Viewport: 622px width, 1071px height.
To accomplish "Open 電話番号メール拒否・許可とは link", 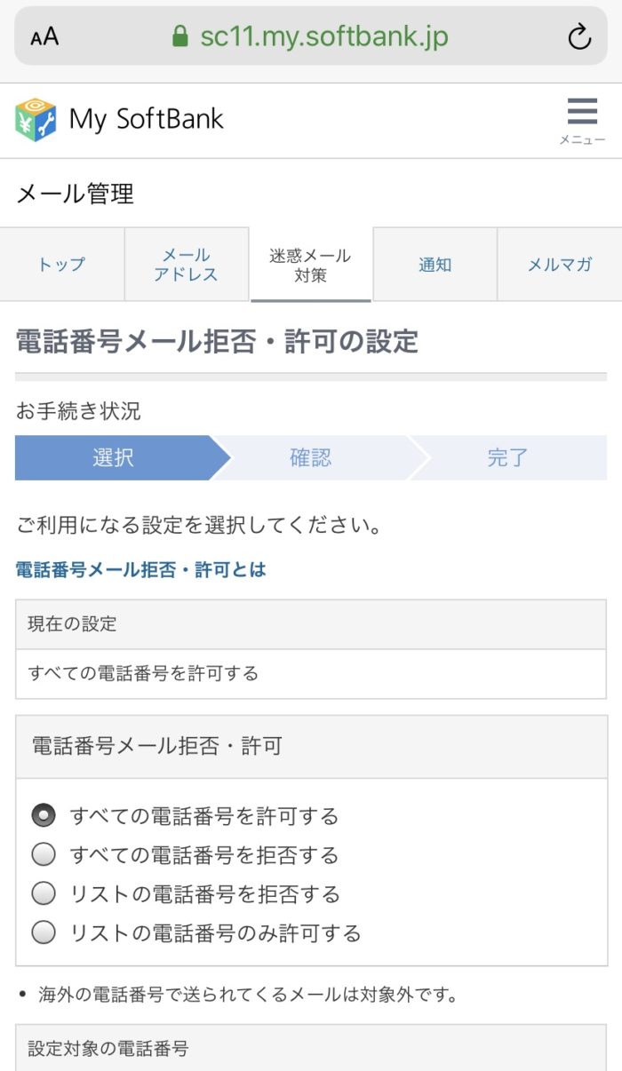I will [x=140, y=569].
